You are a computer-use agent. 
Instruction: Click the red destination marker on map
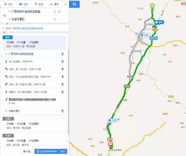click(x=110, y=143)
